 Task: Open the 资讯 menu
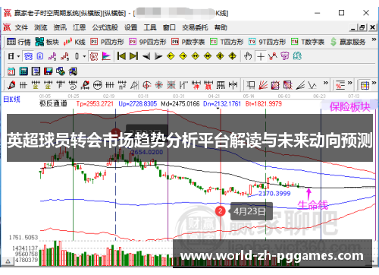pyautogui.click(x=60, y=27)
